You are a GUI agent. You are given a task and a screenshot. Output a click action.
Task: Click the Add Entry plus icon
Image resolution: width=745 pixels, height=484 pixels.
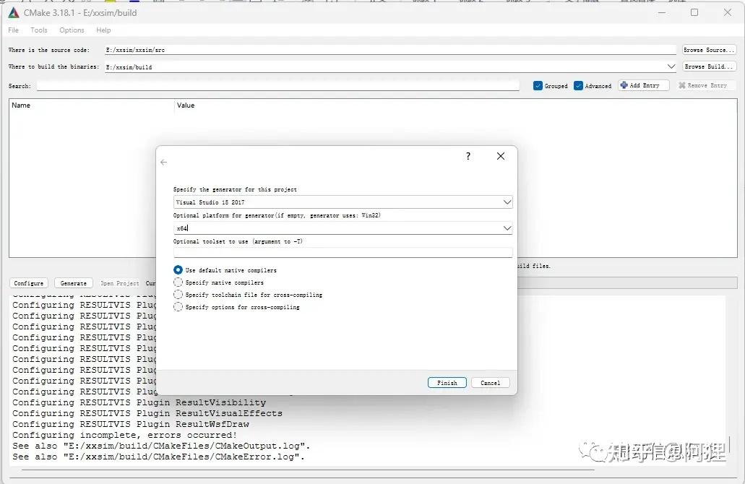[x=624, y=85]
